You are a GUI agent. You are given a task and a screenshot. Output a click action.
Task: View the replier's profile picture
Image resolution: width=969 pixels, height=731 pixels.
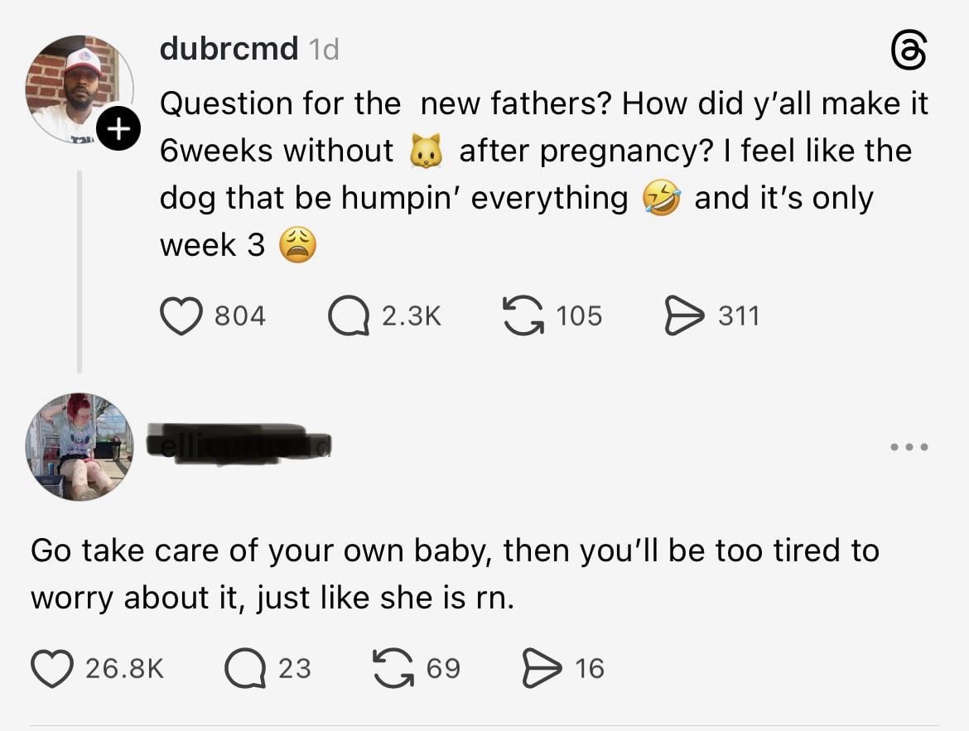[80, 447]
